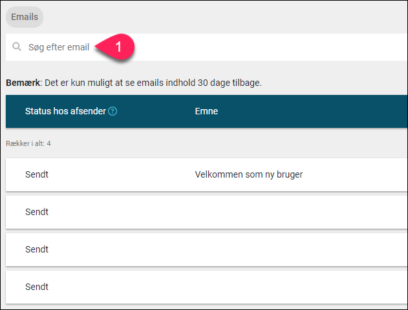Select Sendt status in the first row
The width and height of the screenshot is (408, 310).
37,174
